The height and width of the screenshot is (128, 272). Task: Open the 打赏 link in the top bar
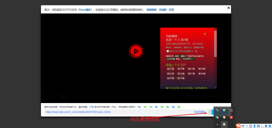click(172, 10)
